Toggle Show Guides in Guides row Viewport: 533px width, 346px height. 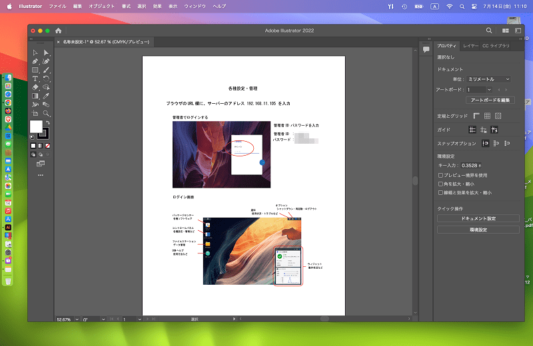[x=472, y=130]
